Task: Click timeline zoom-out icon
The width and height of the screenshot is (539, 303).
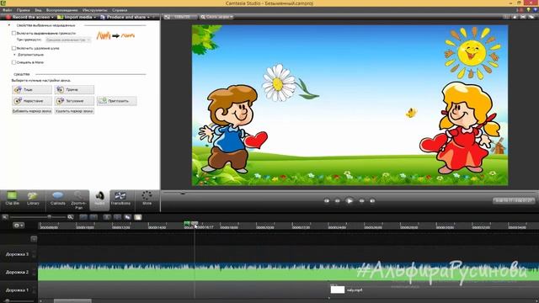Action: [x=5, y=217]
